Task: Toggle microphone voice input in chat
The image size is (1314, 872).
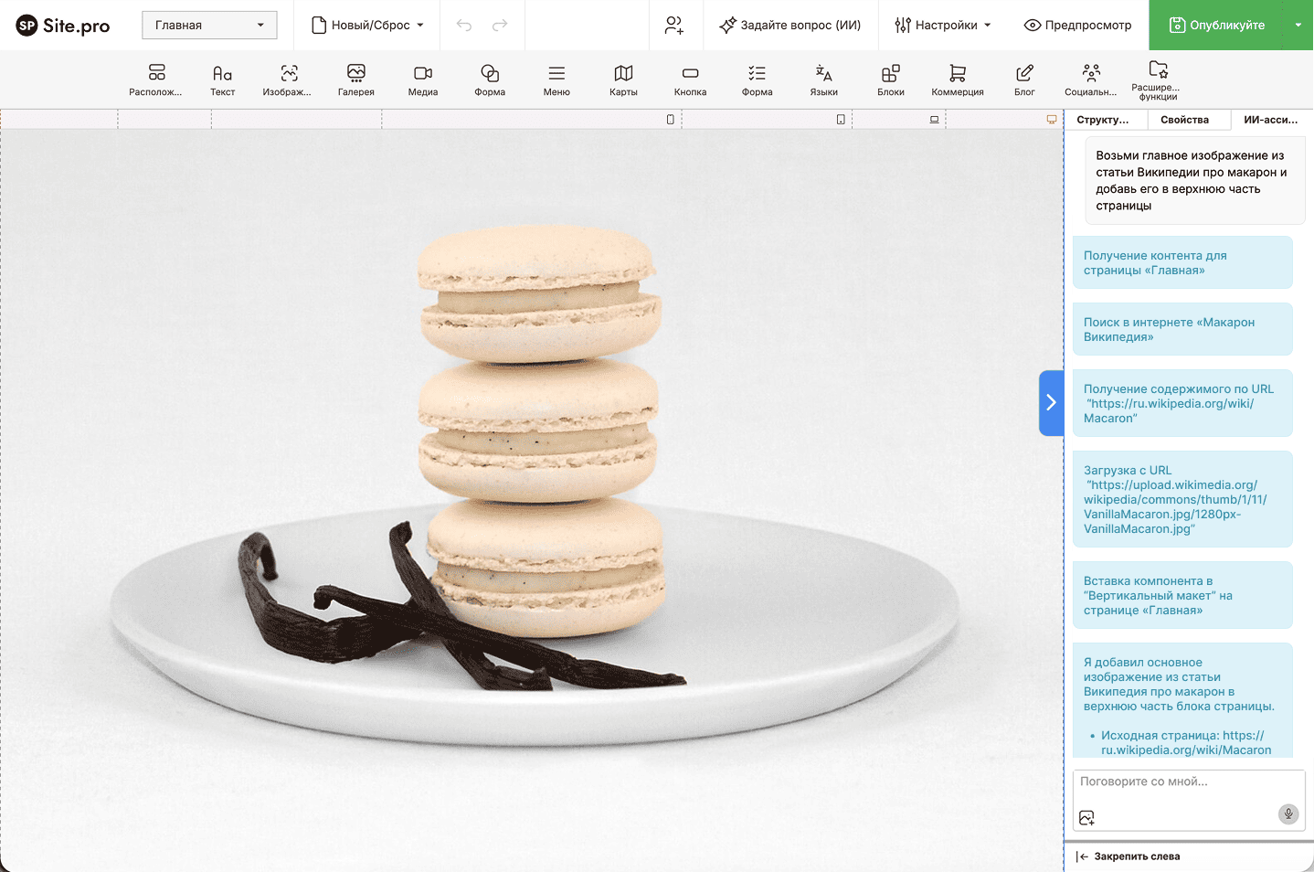Action: [x=1288, y=814]
